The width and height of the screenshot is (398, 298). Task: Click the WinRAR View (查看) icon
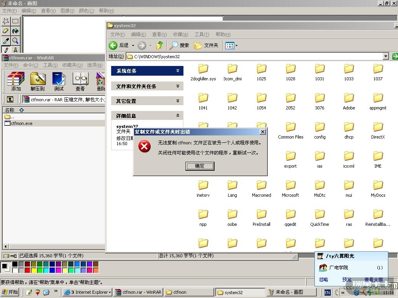click(80, 81)
